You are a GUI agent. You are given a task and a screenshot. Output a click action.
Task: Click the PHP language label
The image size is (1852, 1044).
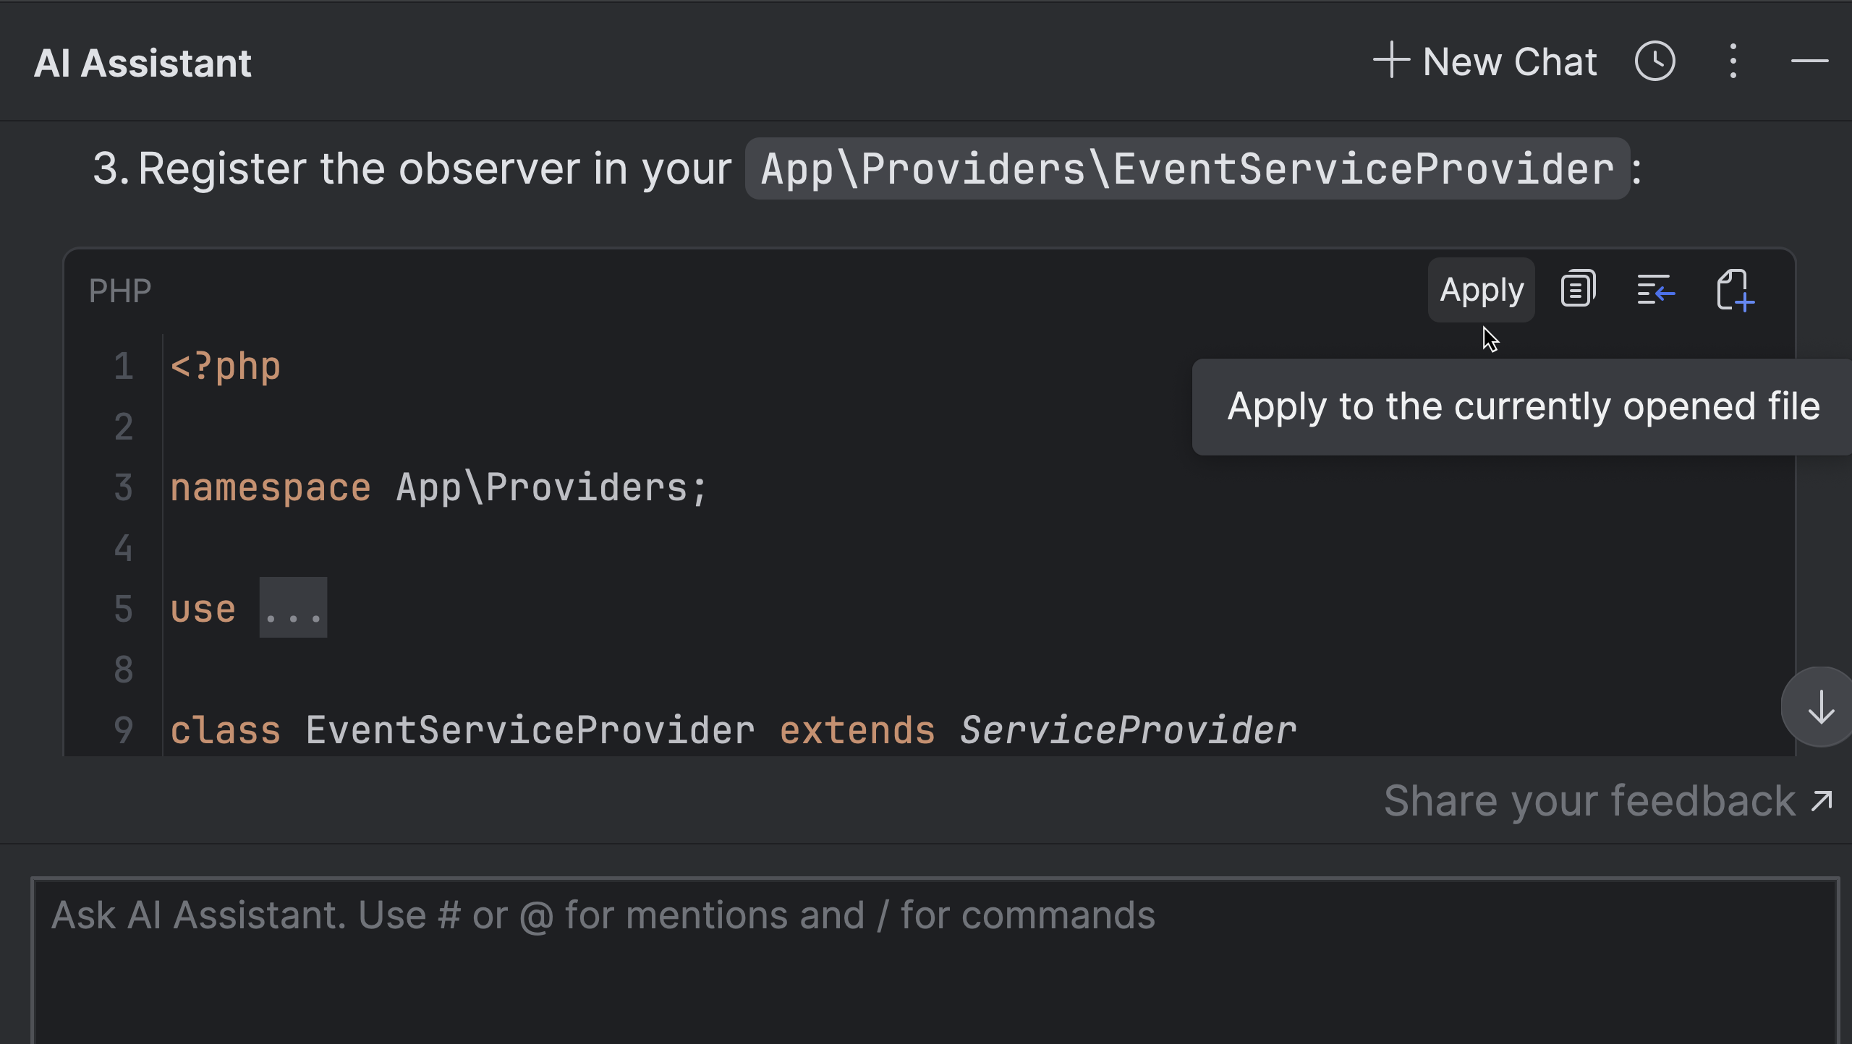coord(120,291)
